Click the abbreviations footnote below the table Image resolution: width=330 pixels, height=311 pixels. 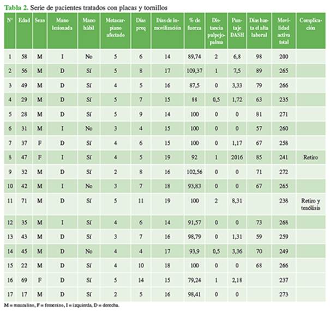click(61, 304)
